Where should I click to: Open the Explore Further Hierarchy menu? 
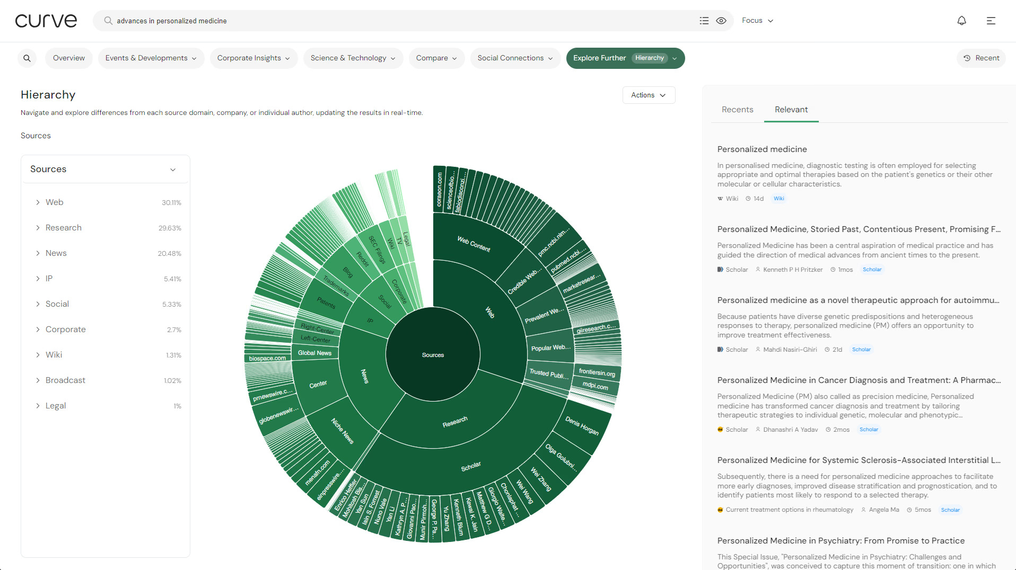(625, 58)
